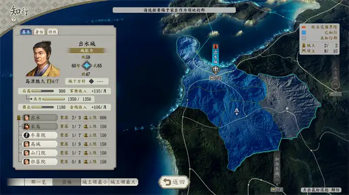
Task: Click the 商业 progress bar
Action: [43, 107]
